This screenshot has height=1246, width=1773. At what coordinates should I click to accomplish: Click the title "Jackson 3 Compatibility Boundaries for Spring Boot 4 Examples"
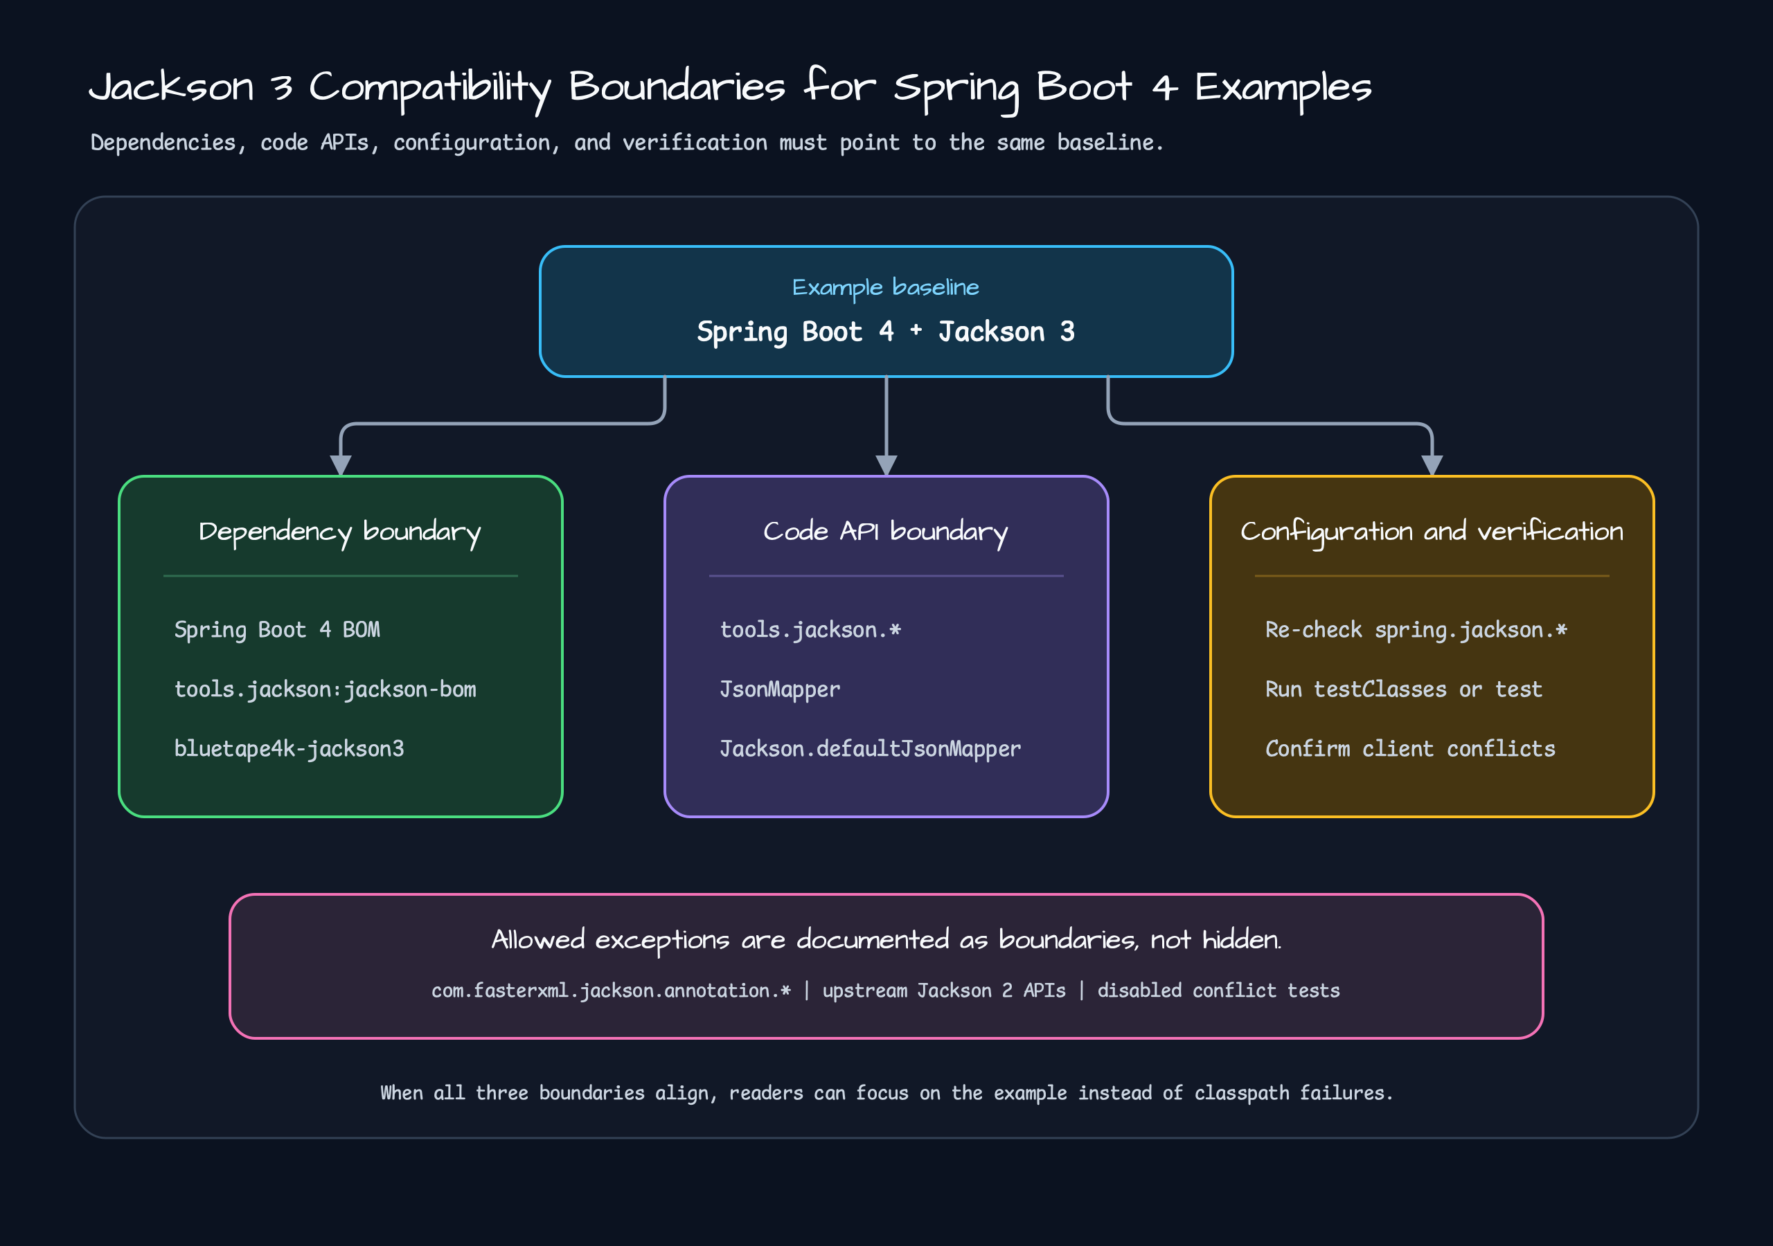point(730,88)
